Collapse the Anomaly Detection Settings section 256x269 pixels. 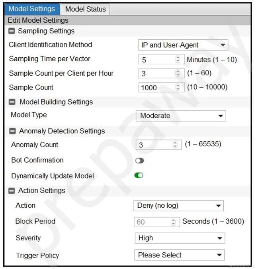pyautogui.click(x=12, y=131)
